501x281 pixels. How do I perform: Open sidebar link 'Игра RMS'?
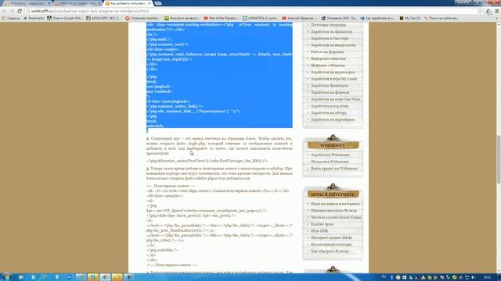click(319, 231)
